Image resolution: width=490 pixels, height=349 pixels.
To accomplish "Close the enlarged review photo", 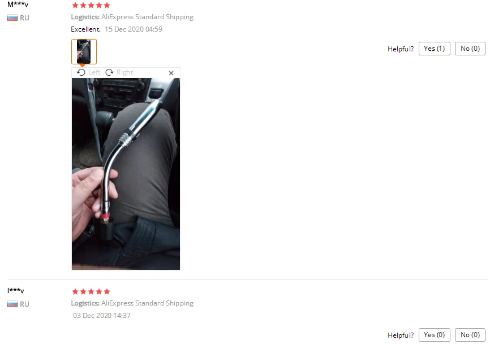I will click(171, 73).
